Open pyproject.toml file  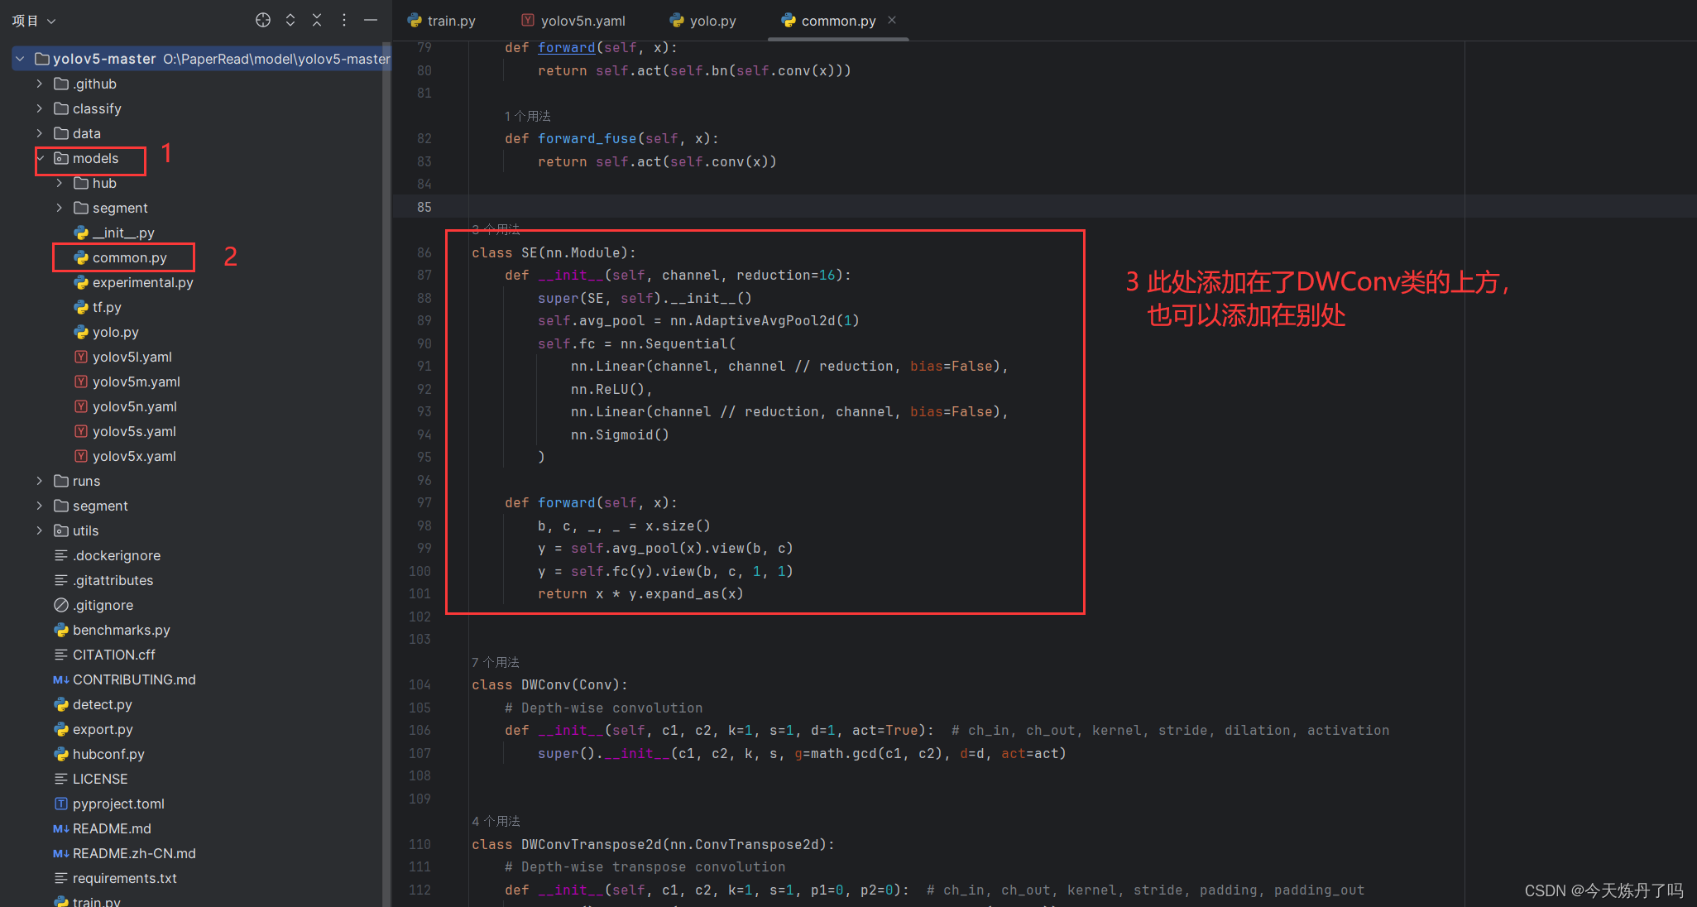[109, 804]
